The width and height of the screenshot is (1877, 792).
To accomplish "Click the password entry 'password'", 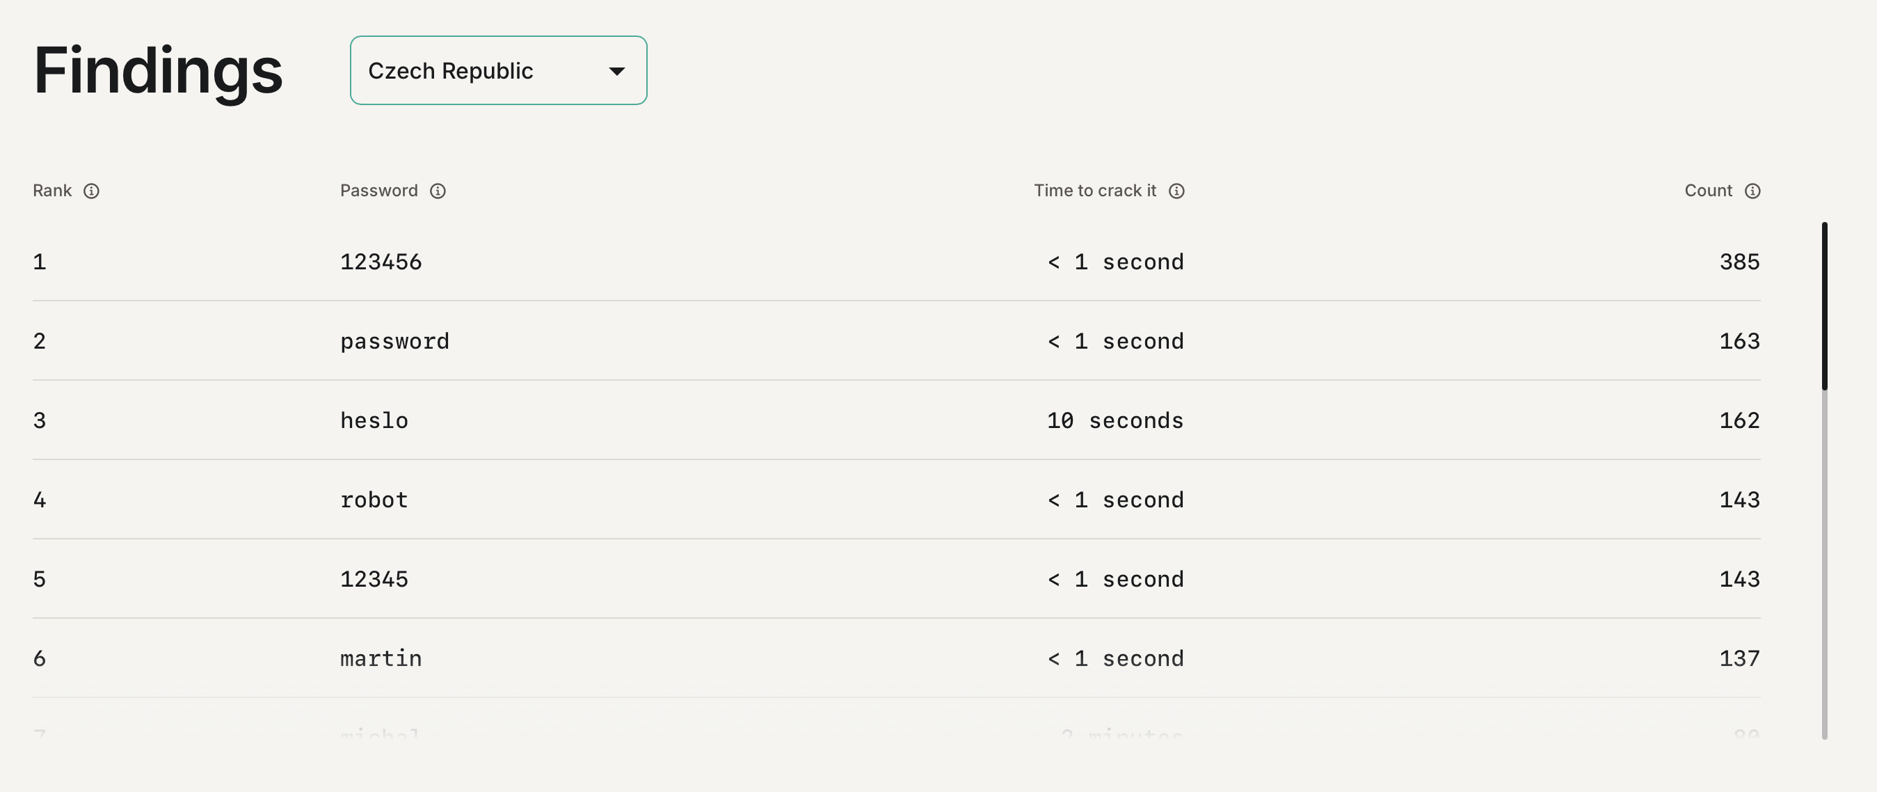I will click(395, 342).
